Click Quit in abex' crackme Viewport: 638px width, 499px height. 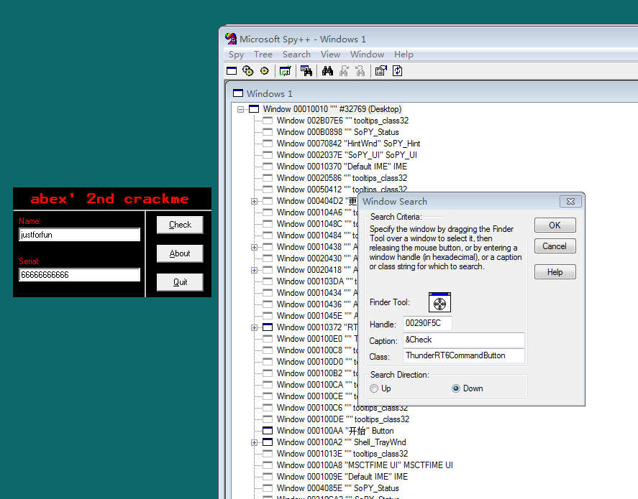[x=180, y=282]
